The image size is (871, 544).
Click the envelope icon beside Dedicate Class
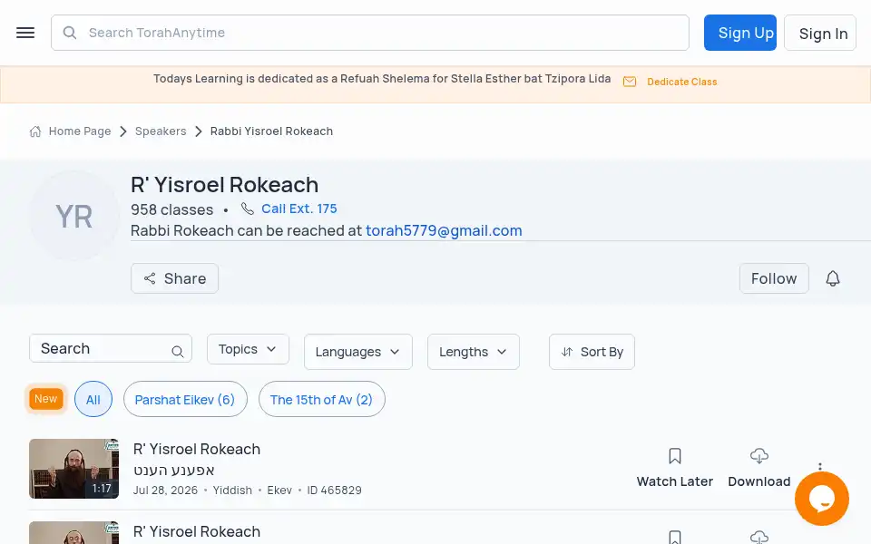click(630, 82)
